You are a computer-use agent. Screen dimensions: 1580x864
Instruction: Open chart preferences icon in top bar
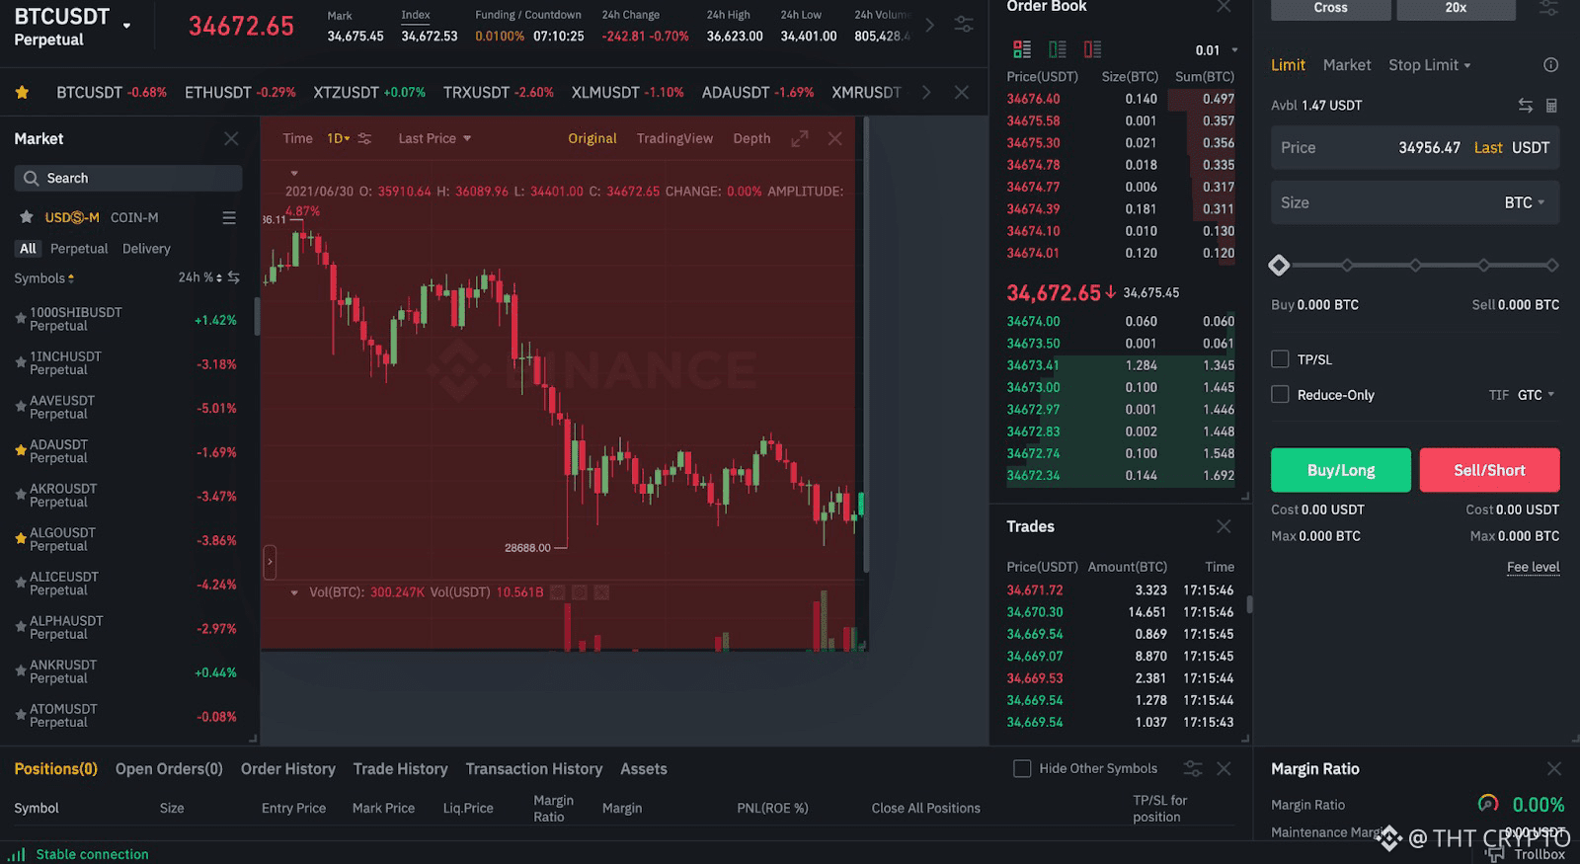click(x=964, y=25)
